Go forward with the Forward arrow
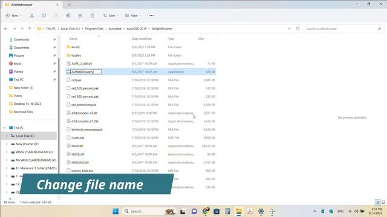 click(15, 29)
